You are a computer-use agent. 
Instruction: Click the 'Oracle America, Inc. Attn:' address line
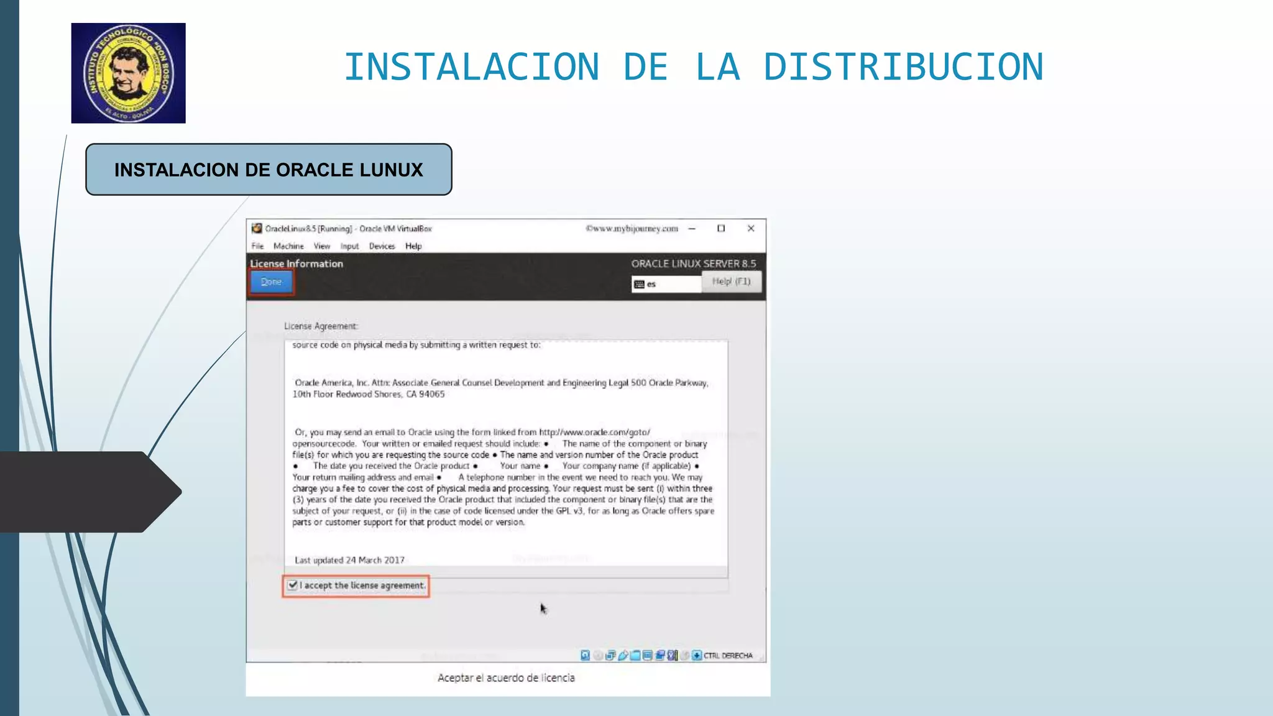coord(501,383)
